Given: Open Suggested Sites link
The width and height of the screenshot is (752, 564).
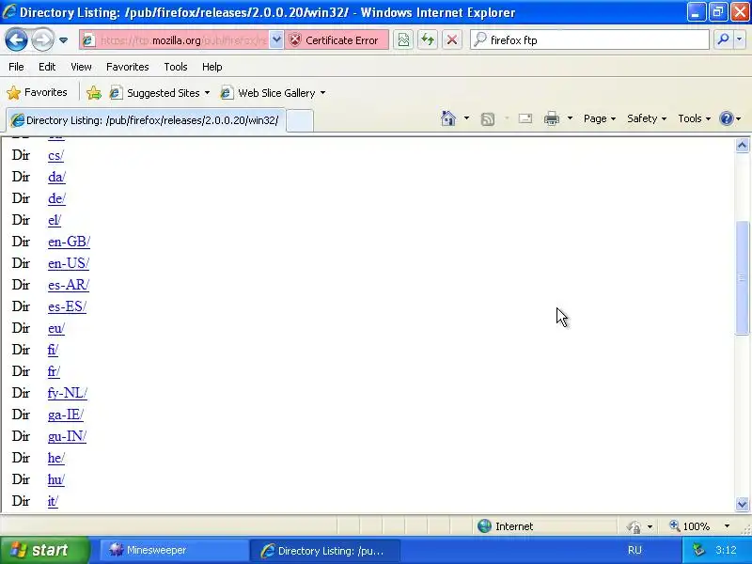Looking at the screenshot, I should [160, 92].
